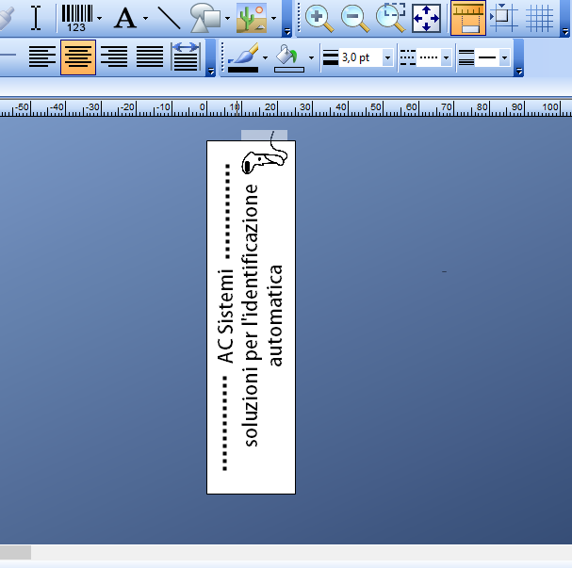Expand the alignment toolbar options chevron
This screenshot has width=572, height=568.
210,71
